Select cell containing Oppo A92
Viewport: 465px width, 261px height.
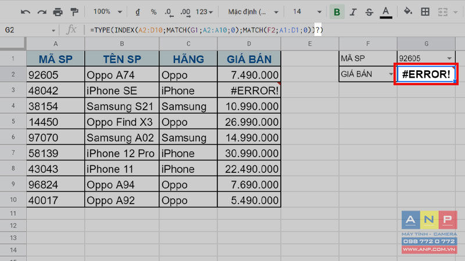[x=122, y=200]
